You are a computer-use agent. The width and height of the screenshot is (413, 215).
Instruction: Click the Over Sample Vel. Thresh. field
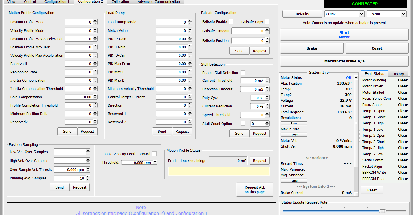click(70, 169)
